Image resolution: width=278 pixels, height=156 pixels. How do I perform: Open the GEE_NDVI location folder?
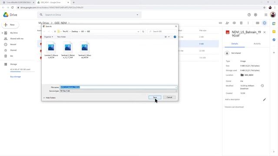[247, 75]
